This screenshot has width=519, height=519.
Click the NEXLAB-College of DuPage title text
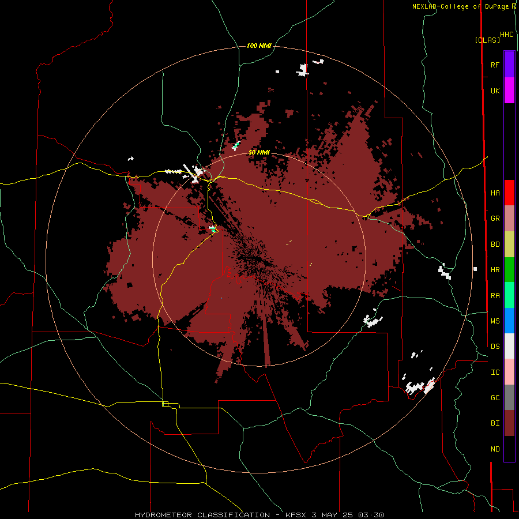(461, 6)
